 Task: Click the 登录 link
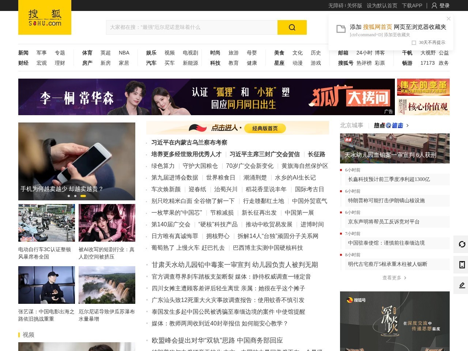point(445,5)
